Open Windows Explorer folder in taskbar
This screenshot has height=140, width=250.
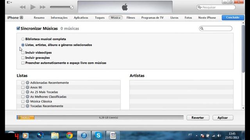[55, 135]
